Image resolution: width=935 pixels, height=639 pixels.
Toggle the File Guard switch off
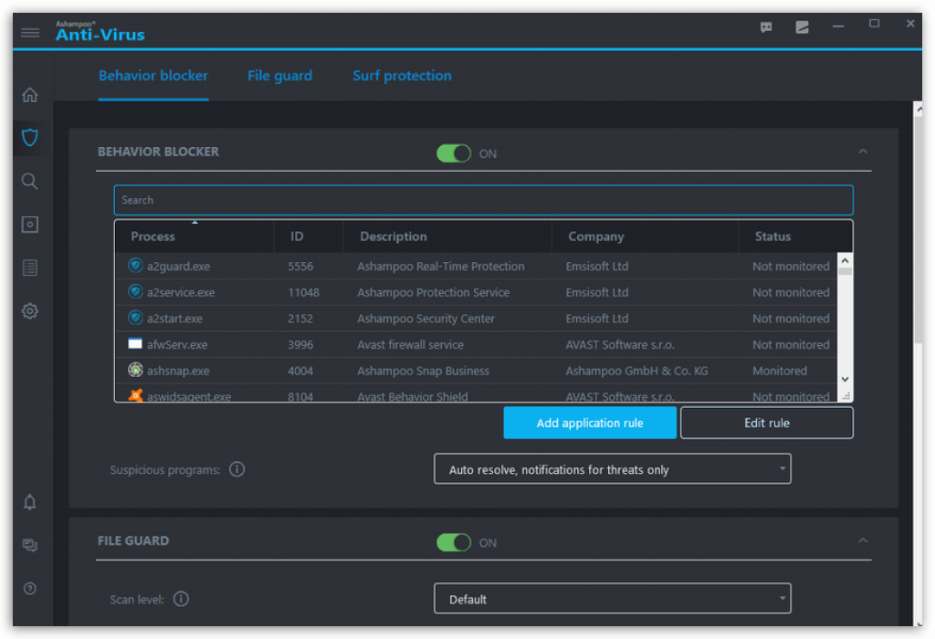click(x=454, y=542)
